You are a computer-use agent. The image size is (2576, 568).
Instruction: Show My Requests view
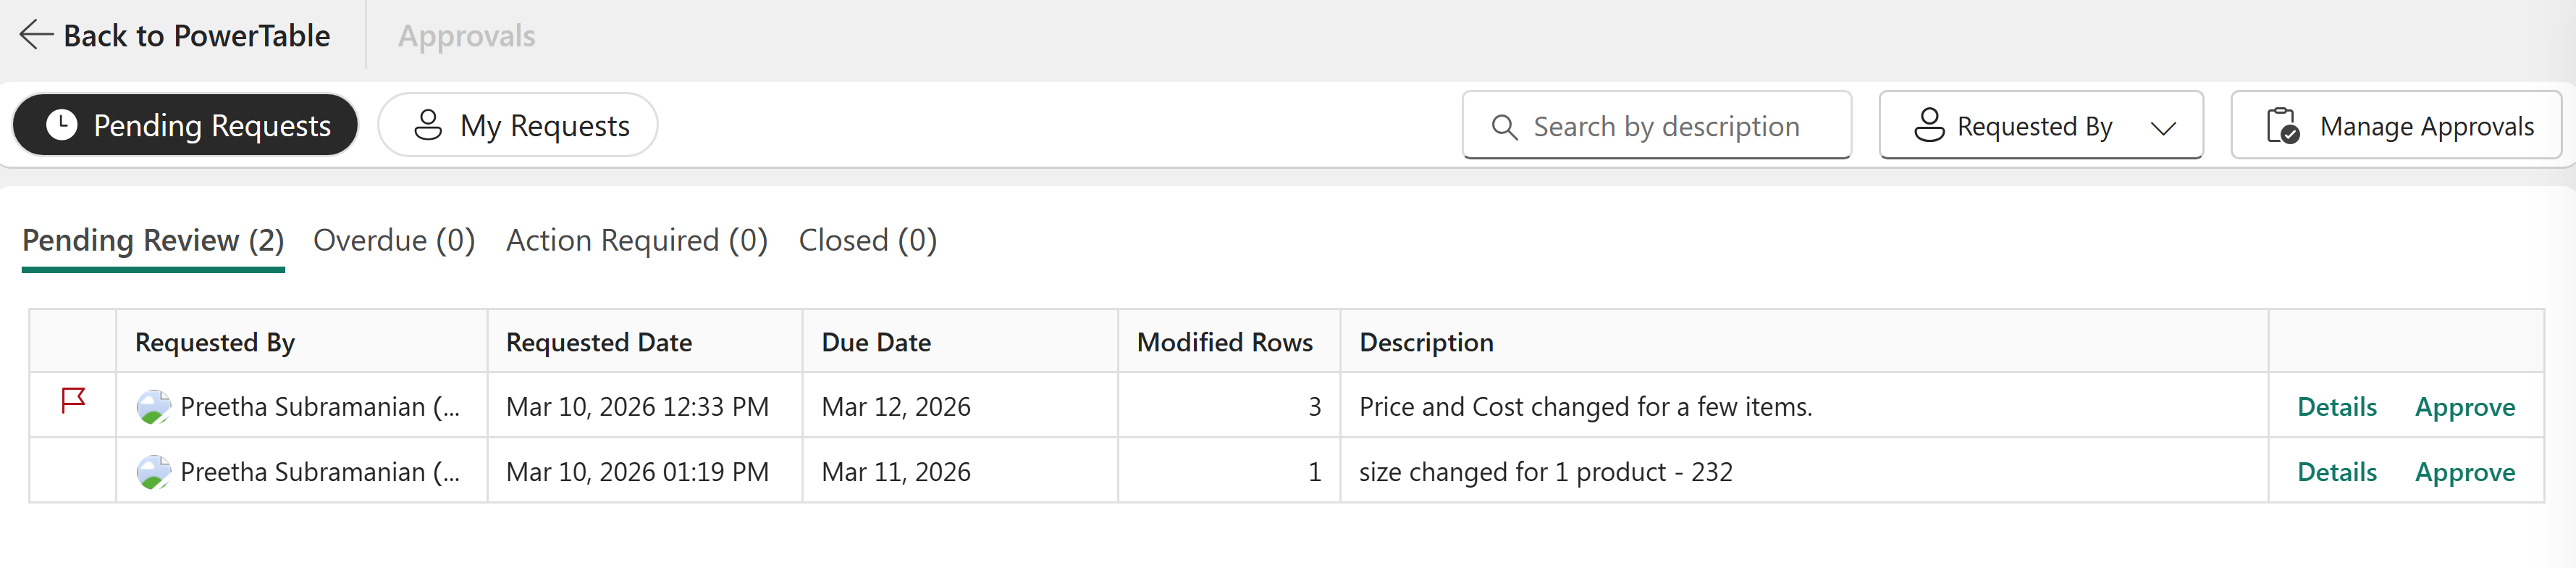point(518,125)
